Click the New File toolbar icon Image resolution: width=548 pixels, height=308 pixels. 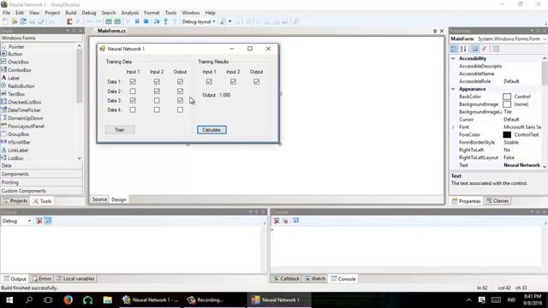(x=5, y=21)
